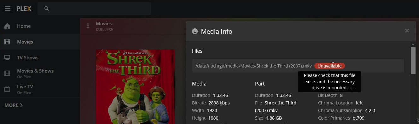Click the Shrek the Third file path

click(253, 66)
